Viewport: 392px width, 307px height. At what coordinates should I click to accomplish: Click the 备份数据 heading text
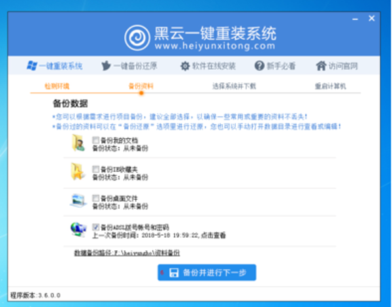(71, 103)
